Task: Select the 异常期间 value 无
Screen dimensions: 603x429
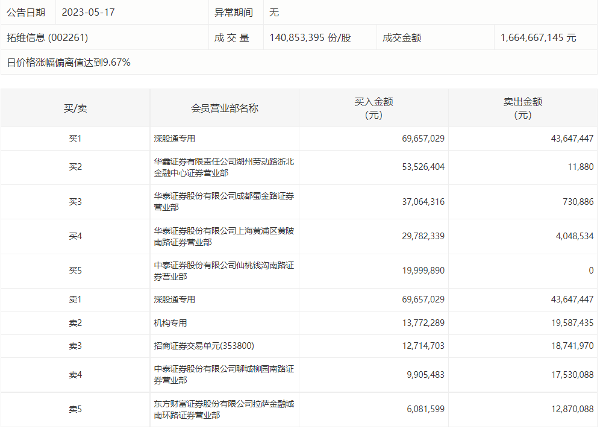Action: [274, 12]
